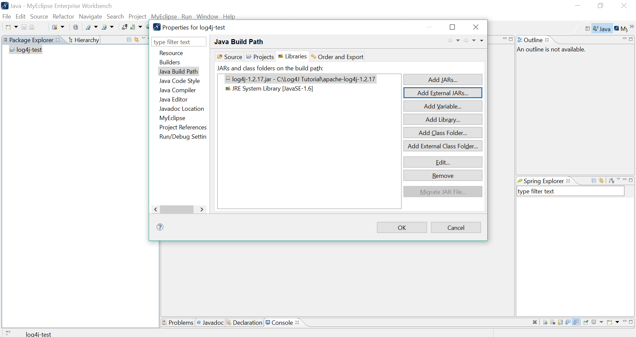
Task: Click the dialog help question-mark icon
Action: click(x=160, y=227)
